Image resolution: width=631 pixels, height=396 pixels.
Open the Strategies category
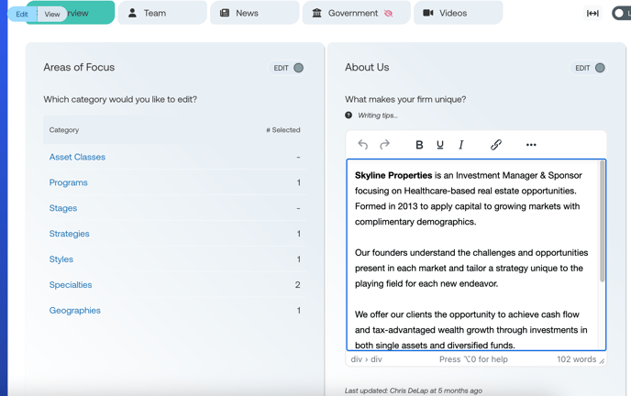(x=69, y=234)
